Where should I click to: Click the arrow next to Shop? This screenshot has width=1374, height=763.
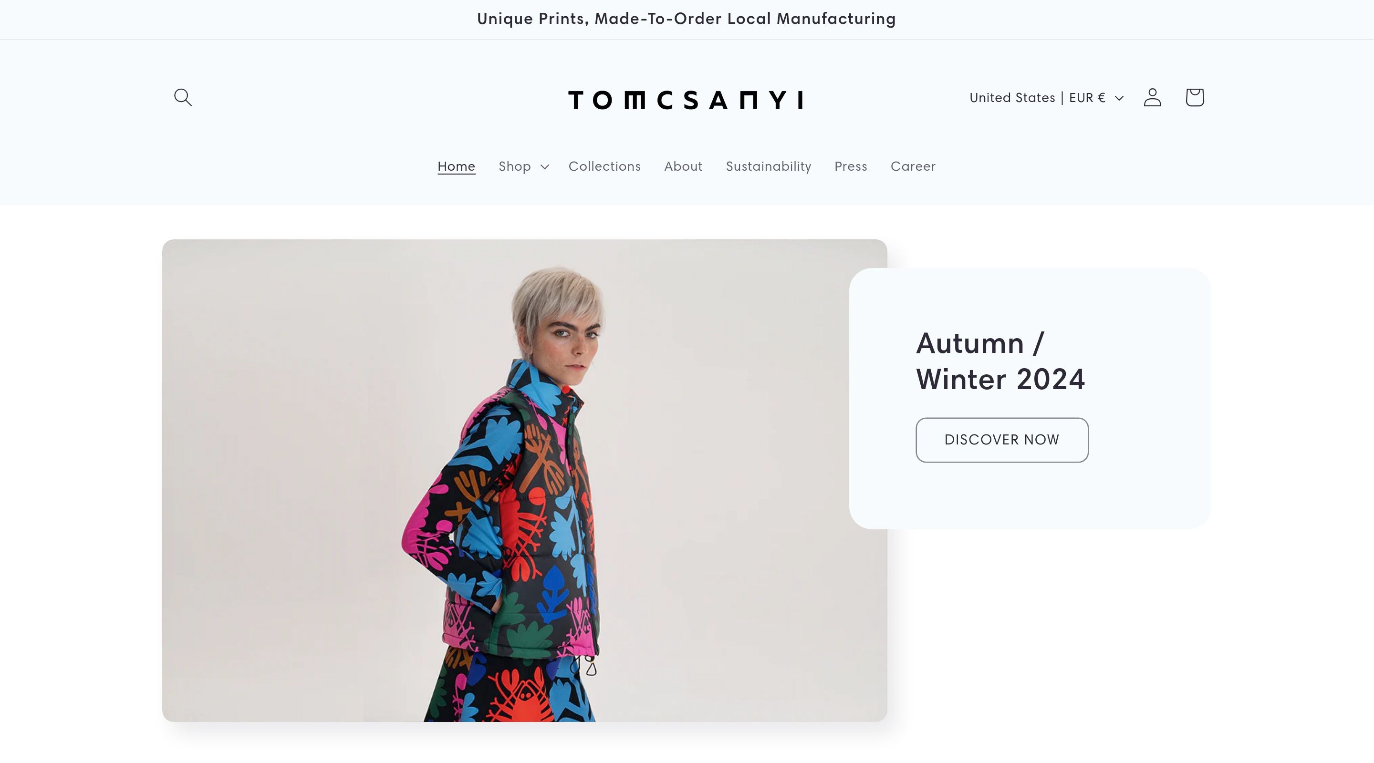coord(544,167)
